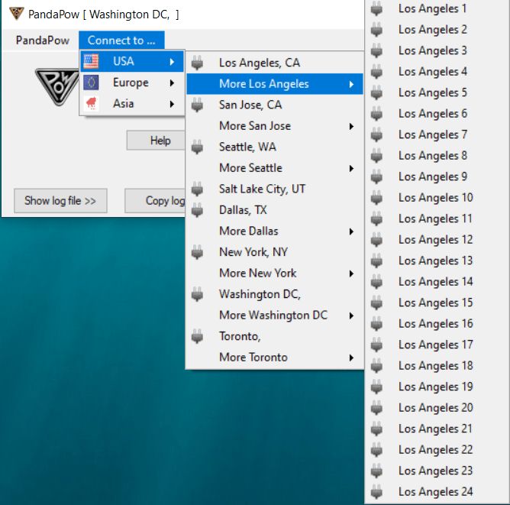Click the plug icon beside Los Angeles 13
This screenshot has height=505, width=510.
pyautogui.click(x=376, y=261)
